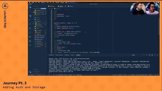Screen dimensions: 162x91
Task: Open yarn-error.log in the file tree
Action: click(39, 45)
